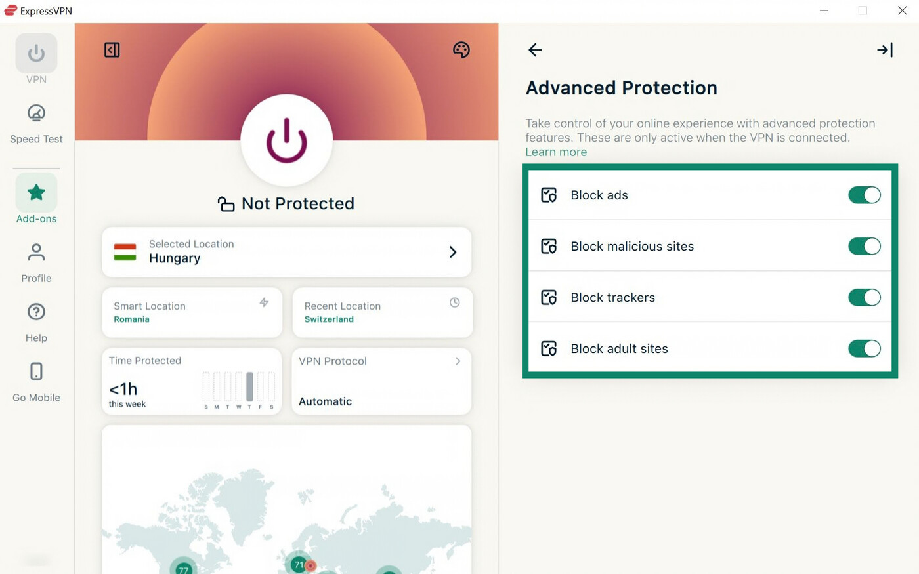Collapse the Advanced Protection side panel

(x=885, y=50)
